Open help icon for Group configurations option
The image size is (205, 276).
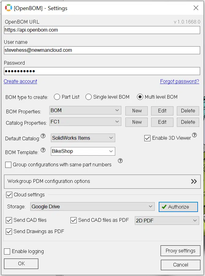[x=120, y=161]
